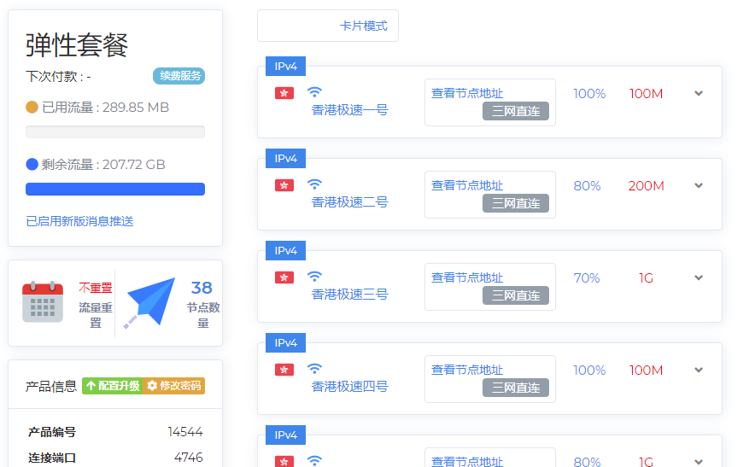Switch to 卡片模式 view

pyautogui.click(x=328, y=26)
